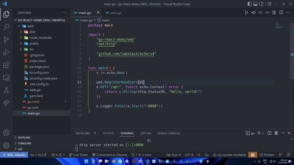Open editor More Actions ellipsis

(x=288, y=12)
